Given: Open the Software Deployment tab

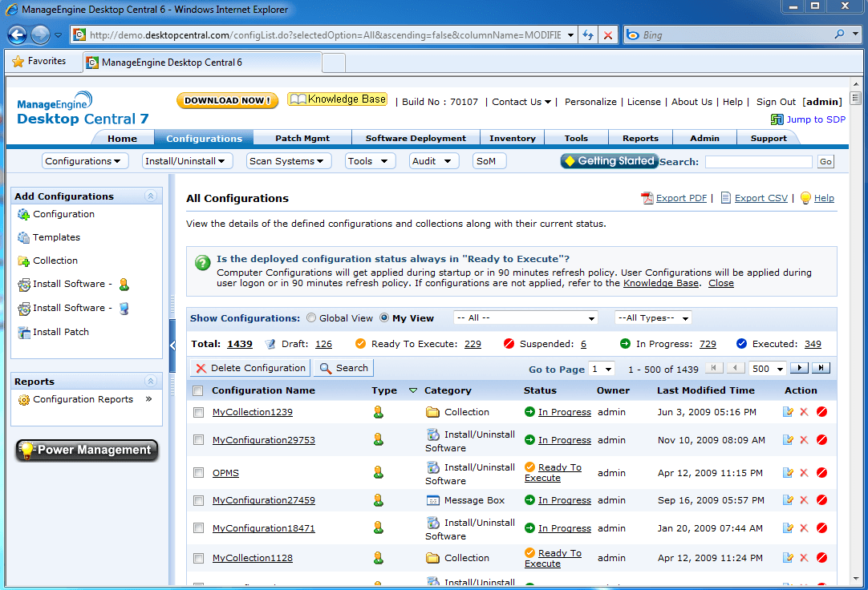Looking at the screenshot, I should (x=415, y=138).
